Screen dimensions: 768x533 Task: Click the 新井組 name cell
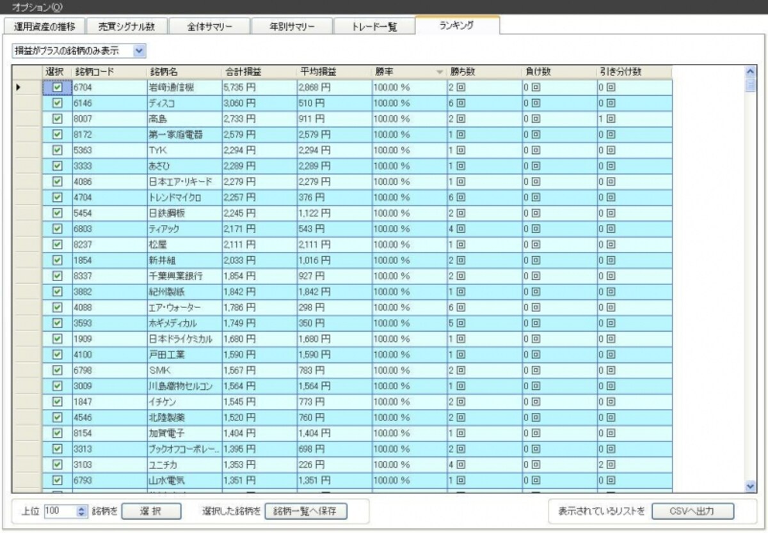(x=184, y=260)
